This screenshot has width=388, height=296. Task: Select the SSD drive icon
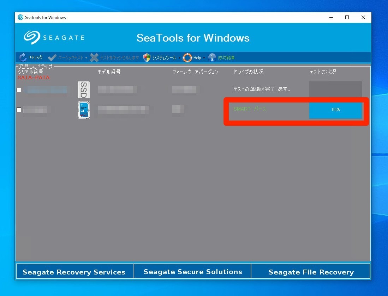[84, 90]
